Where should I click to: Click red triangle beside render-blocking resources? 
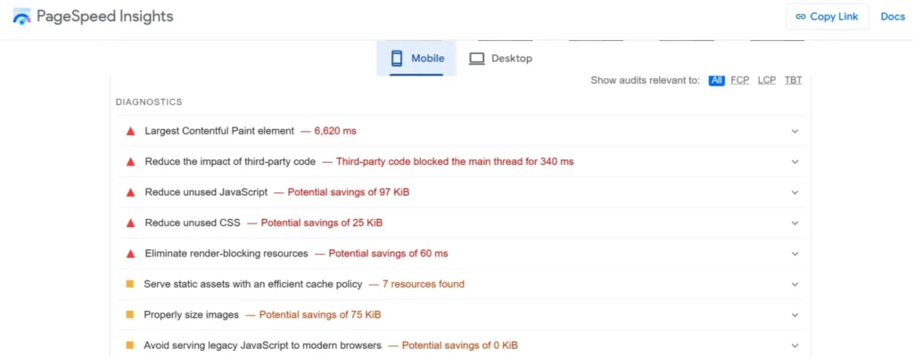[x=130, y=254]
